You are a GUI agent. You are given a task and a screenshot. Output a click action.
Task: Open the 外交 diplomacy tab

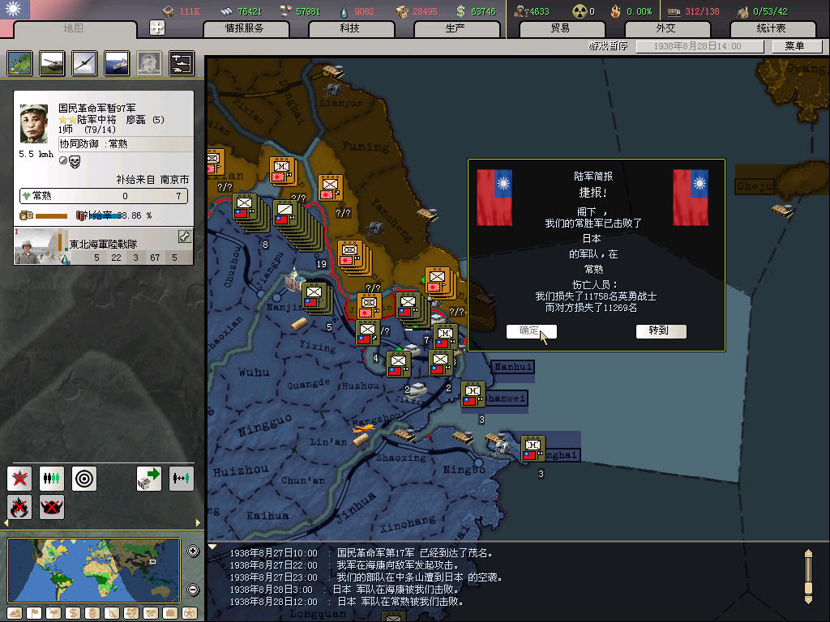tap(665, 28)
